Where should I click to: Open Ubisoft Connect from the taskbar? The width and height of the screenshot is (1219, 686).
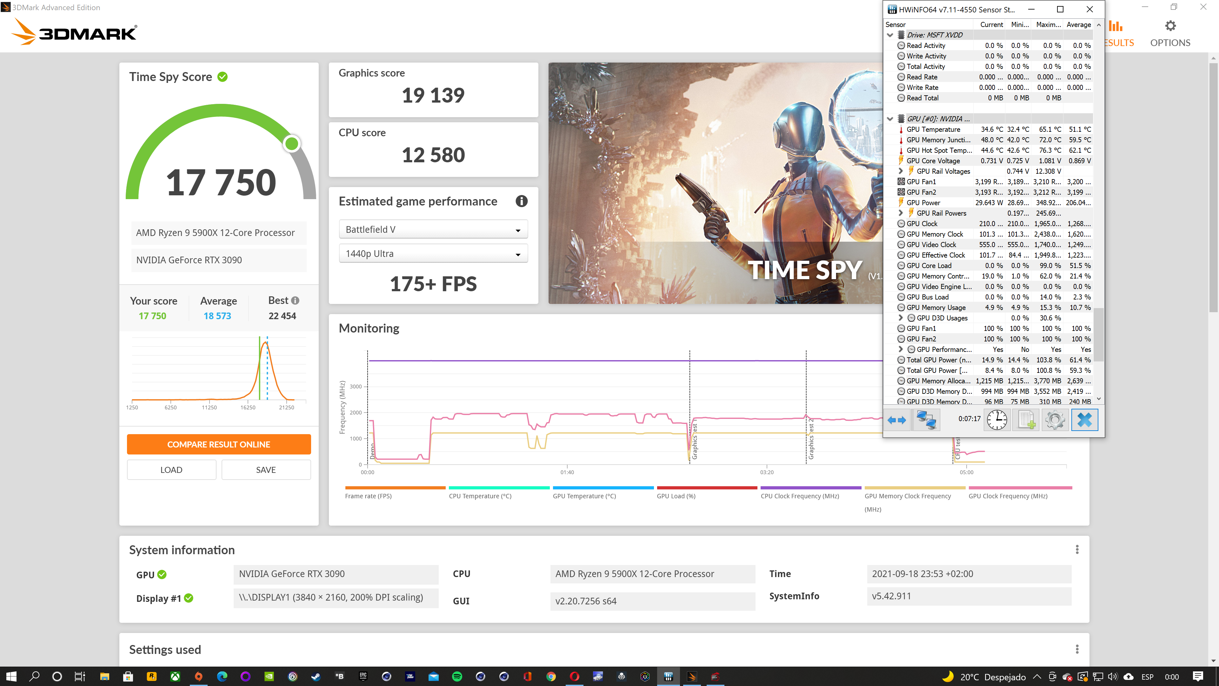pos(292,676)
